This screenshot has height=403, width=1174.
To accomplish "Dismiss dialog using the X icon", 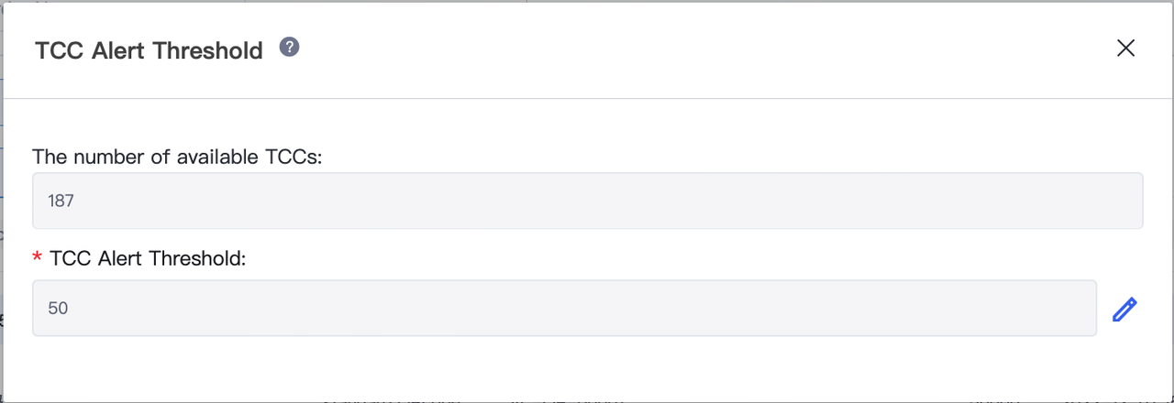I will (x=1125, y=49).
